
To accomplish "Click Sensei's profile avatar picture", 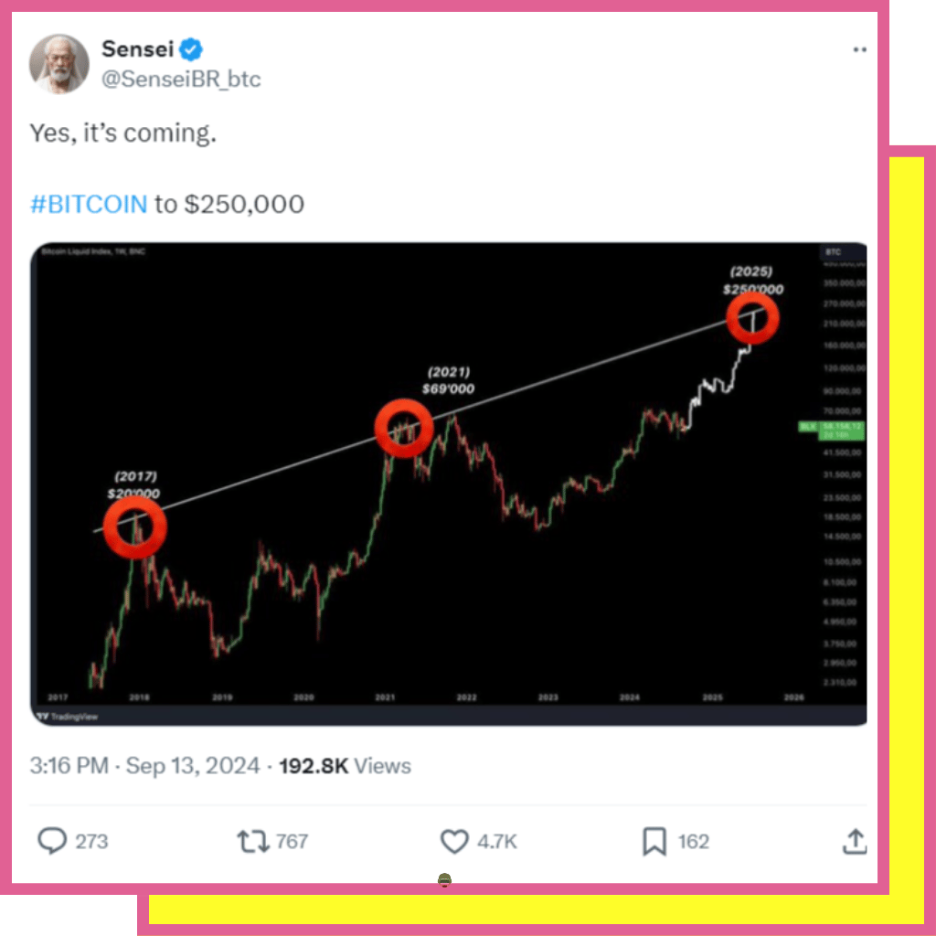I will pos(59,64).
